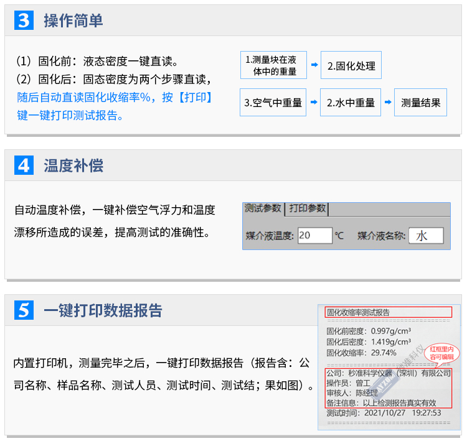Switch to the 测试参数 tab
Viewport: 467px width, 446px height.
tap(263, 208)
